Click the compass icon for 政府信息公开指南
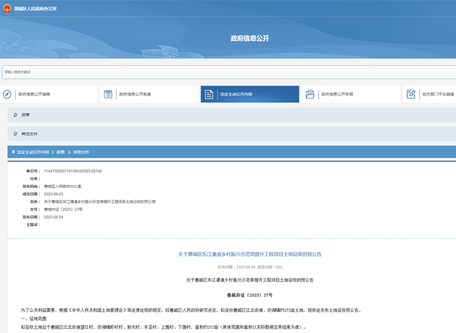The height and width of the screenshot is (333, 456). (7, 94)
